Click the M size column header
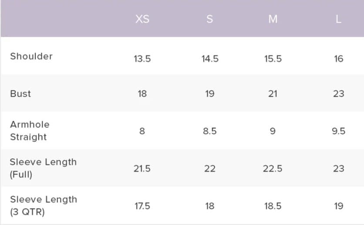 tap(273, 20)
